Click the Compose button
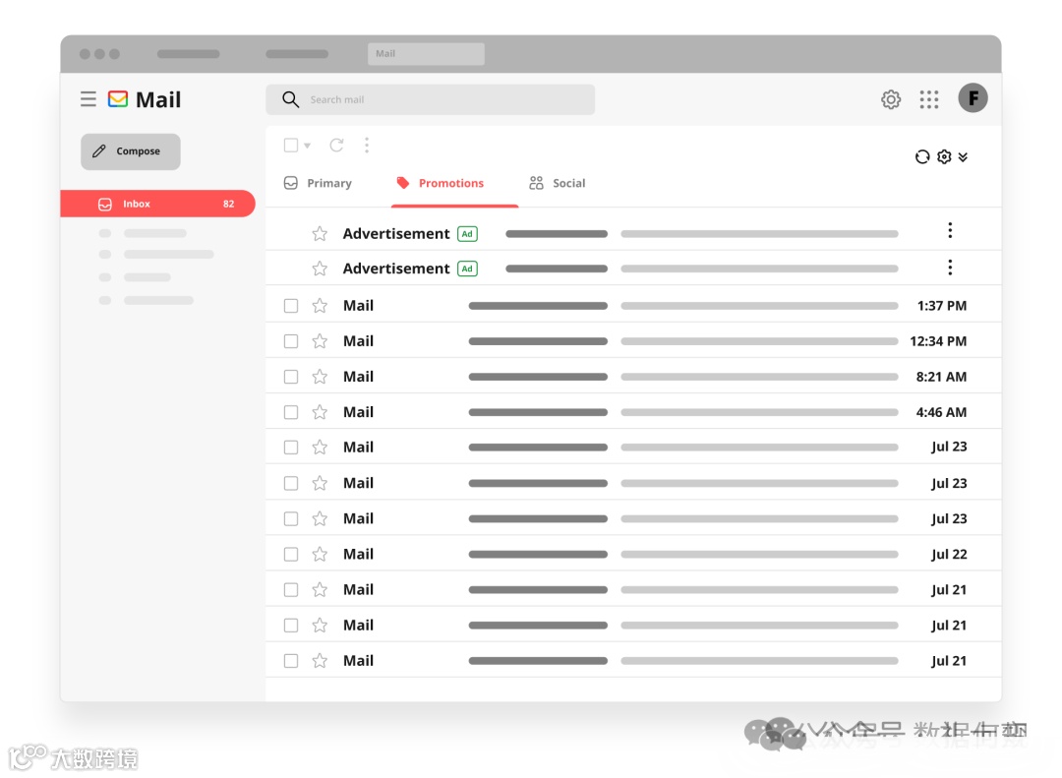1062x778 pixels. pos(131,151)
